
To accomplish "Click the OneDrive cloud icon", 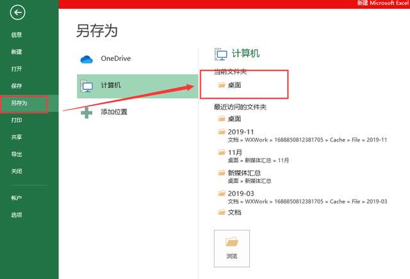I will 86,60.
